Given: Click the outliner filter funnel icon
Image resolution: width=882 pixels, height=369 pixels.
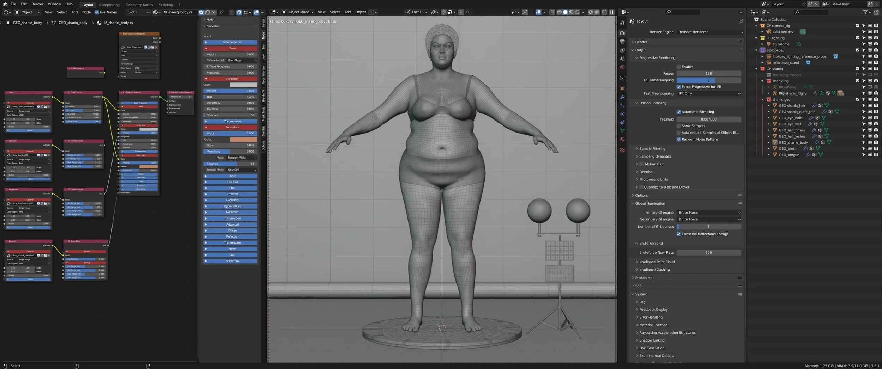Looking at the screenshot, I should (865, 12).
